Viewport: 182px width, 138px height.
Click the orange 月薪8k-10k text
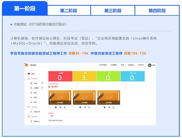(x=78, y=53)
